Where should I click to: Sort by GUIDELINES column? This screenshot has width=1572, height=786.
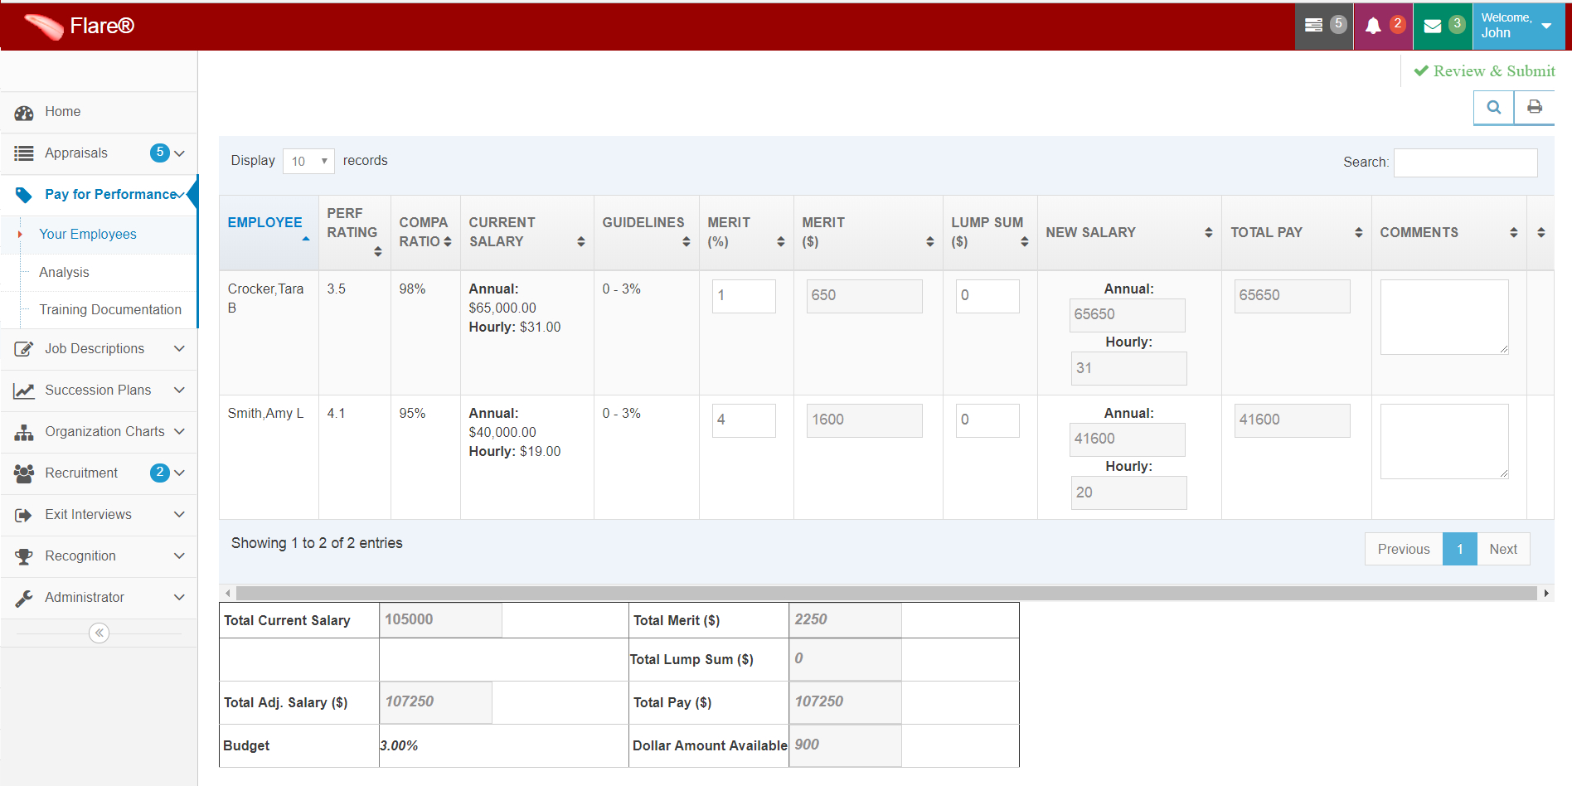[x=646, y=232]
